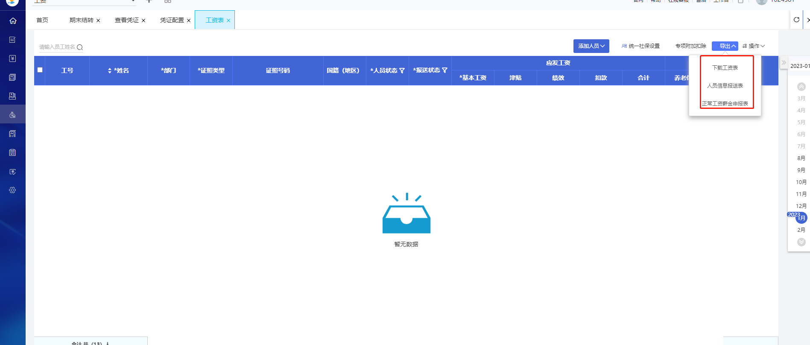The height and width of the screenshot is (345, 810).
Task: Switch to the 凭证配置 tab
Action: 172,20
